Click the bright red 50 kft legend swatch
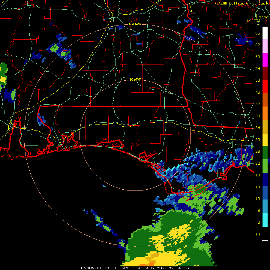270x270 pixels. (265, 86)
